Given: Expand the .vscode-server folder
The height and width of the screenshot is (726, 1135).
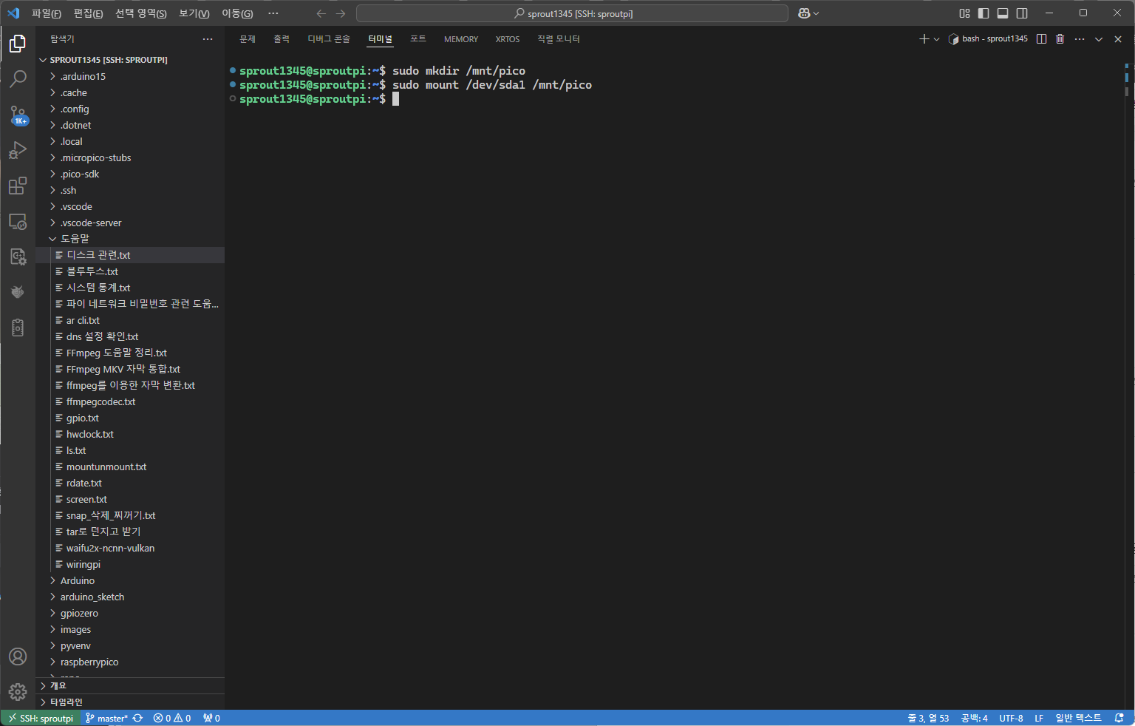Looking at the screenshot, I should 130,223.
